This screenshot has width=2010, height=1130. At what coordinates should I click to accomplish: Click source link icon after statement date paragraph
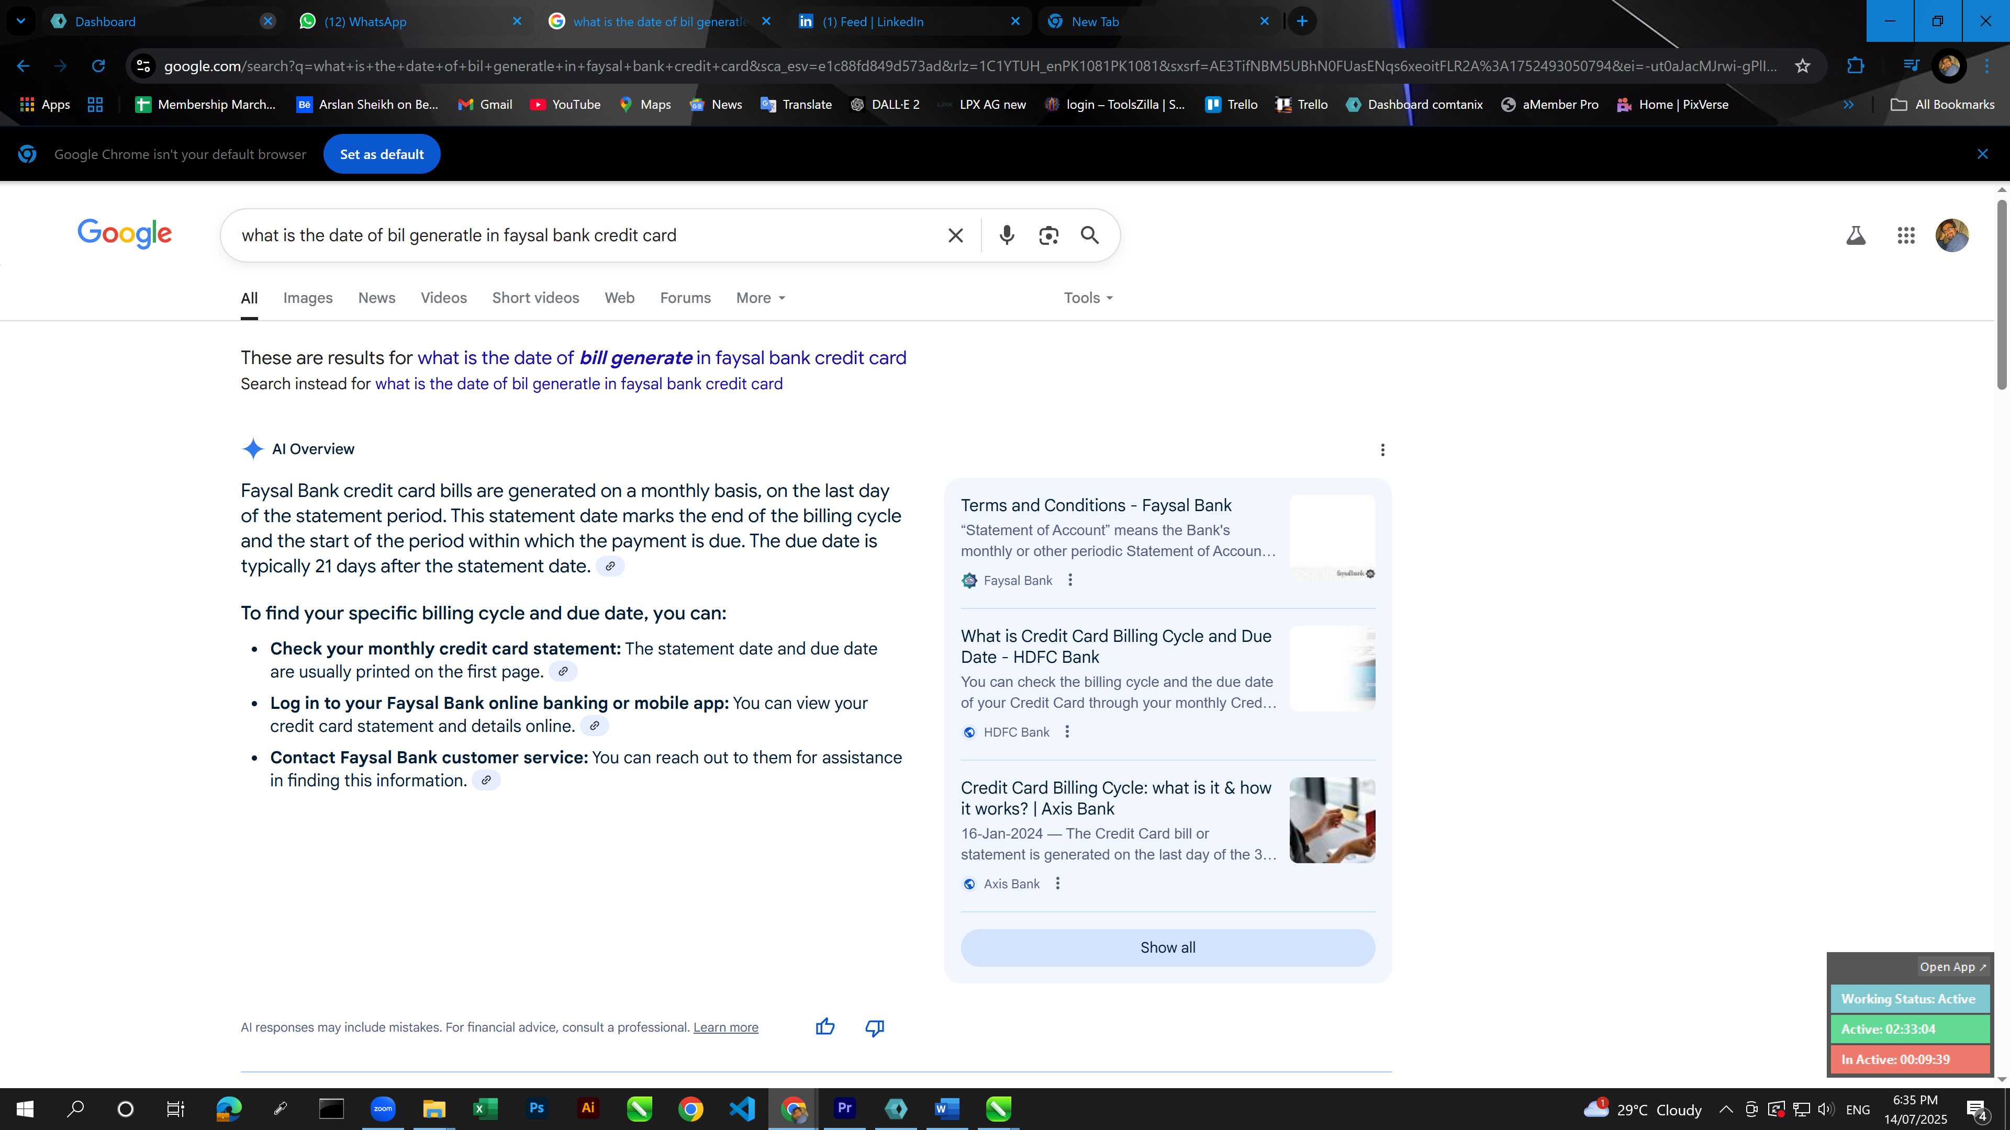click(610, 566)
